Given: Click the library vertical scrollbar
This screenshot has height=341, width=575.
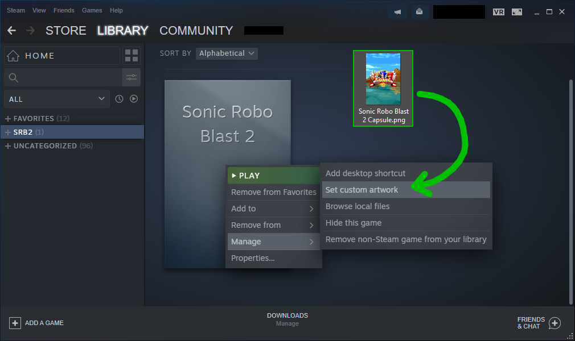Looking at the screenshot, I should pyautogui.click(x=570, y=192).
